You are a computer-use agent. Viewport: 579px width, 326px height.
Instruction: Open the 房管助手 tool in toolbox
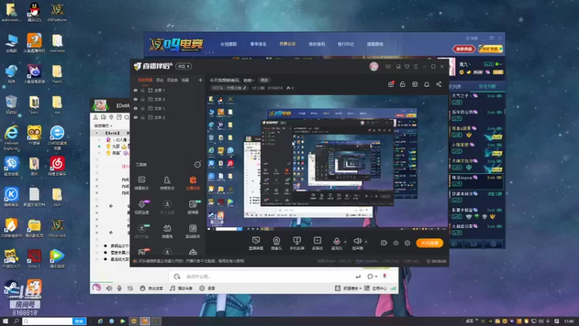point(167,183)
